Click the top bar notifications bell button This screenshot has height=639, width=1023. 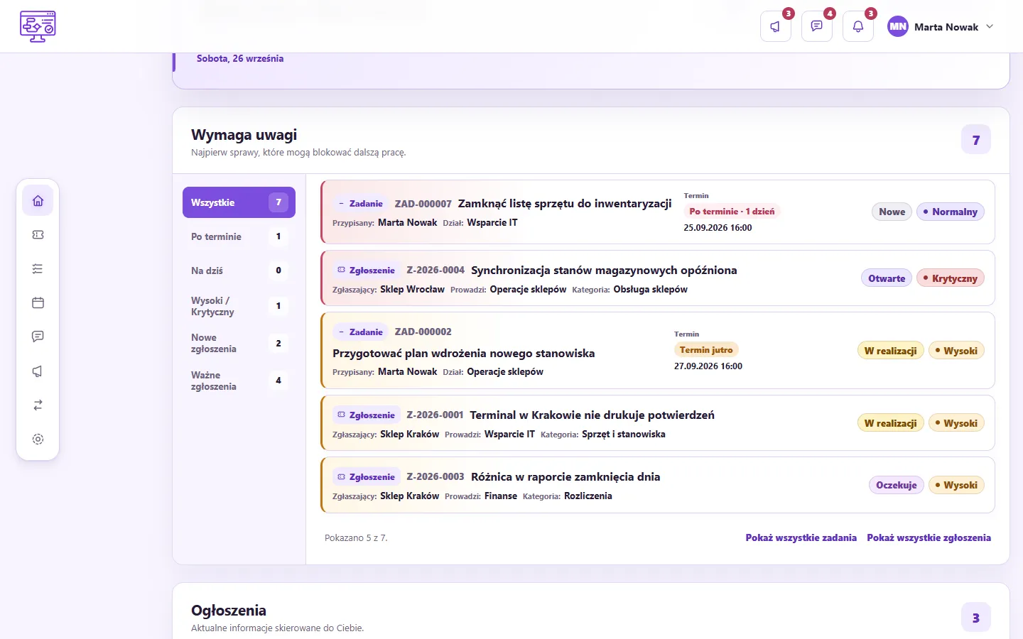(858, 26)
